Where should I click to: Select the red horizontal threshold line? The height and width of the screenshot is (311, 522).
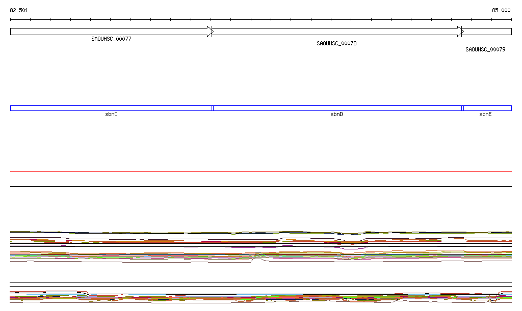[260, 172]
